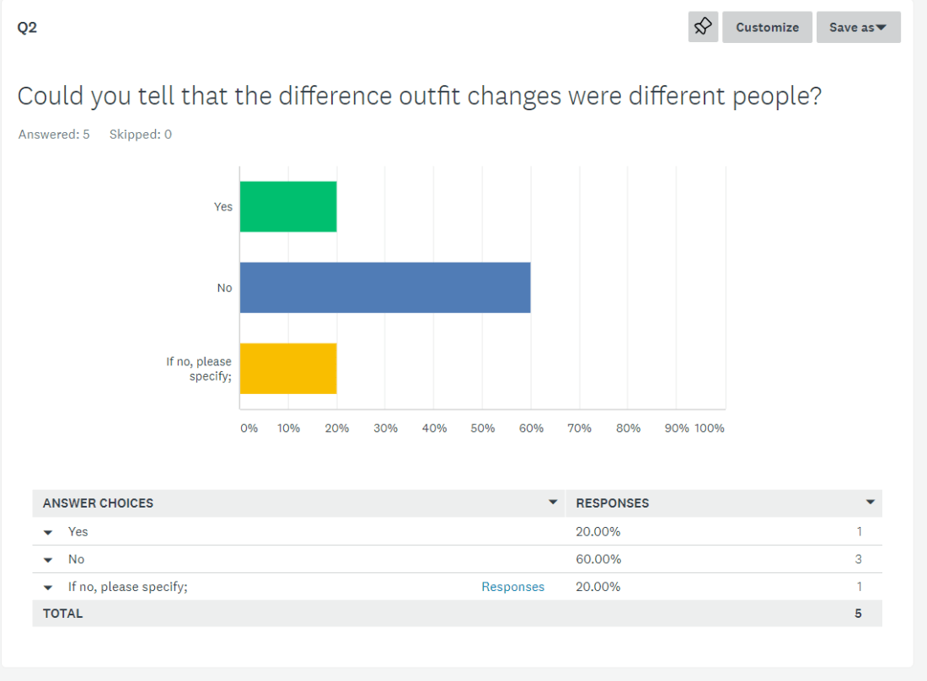Open the Responses column sort arrow
This screenshot has height=681, width=927.
click(x=871, y=503)
